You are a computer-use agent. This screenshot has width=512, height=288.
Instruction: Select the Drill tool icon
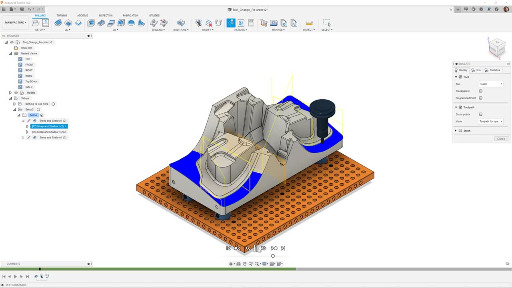[x=154, y=23]
